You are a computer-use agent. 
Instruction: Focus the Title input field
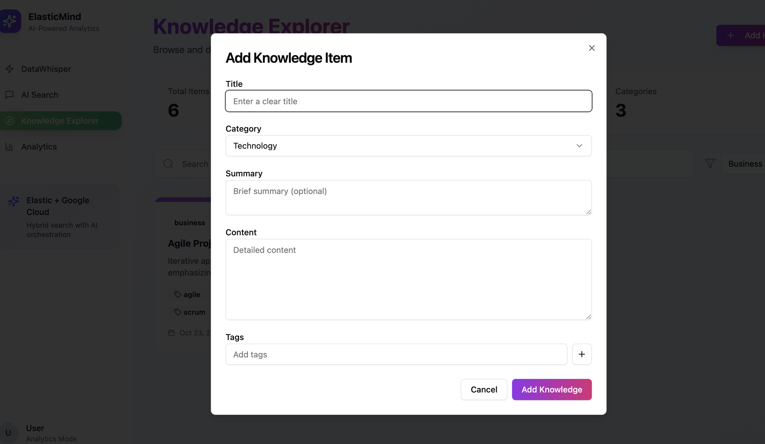coord(408,101)
